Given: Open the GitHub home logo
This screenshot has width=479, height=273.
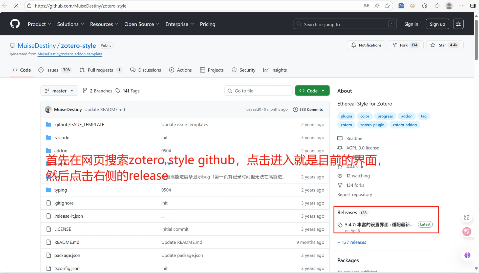Looking at the screenshot, I should [15, 24].
